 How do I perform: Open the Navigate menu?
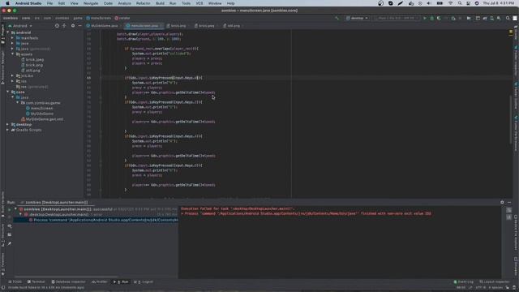pyautogui.click(x=91, y=3)
